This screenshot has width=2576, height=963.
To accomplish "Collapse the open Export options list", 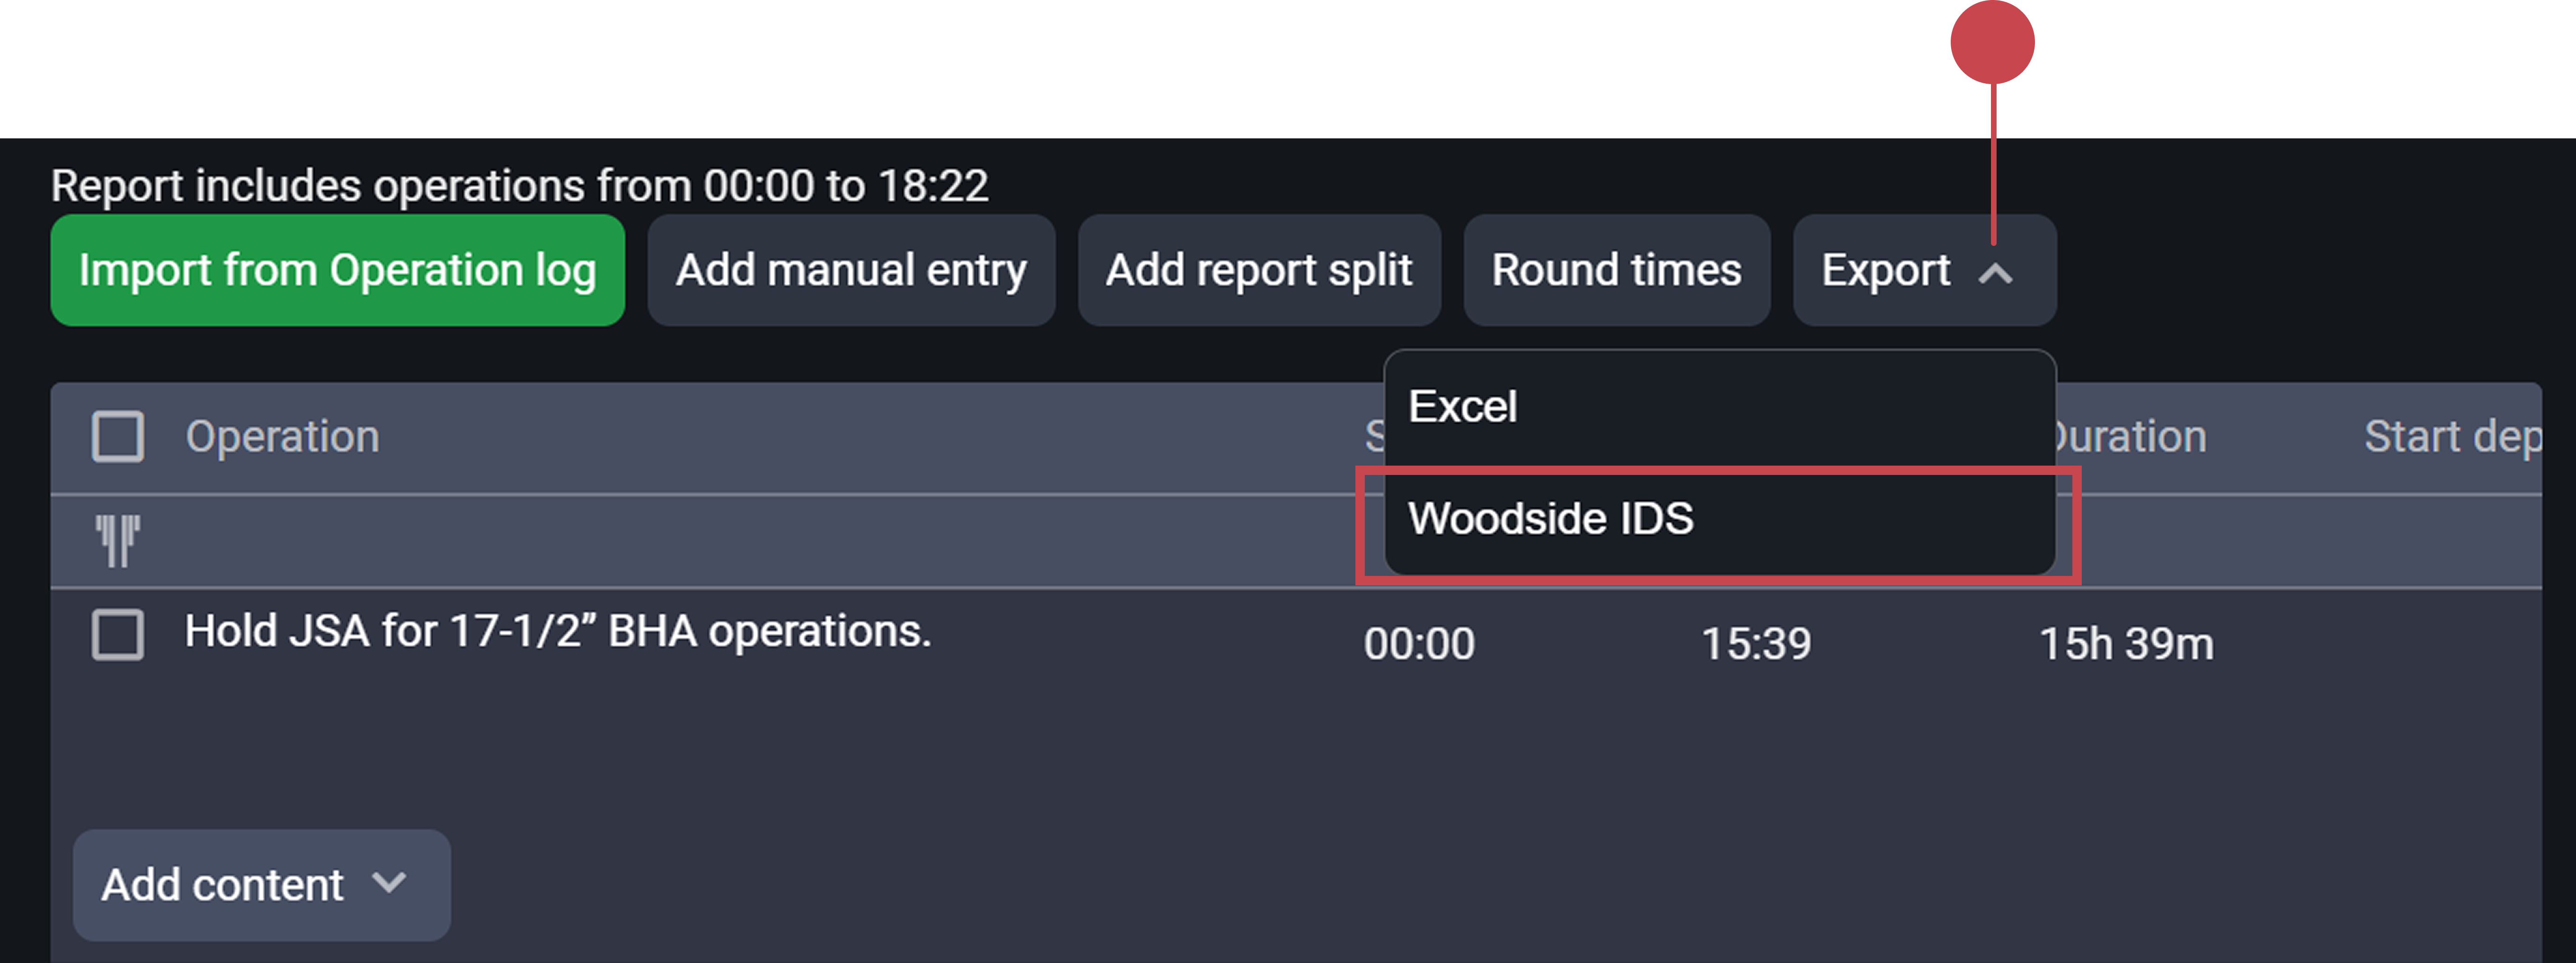I will click(1922, 271).
